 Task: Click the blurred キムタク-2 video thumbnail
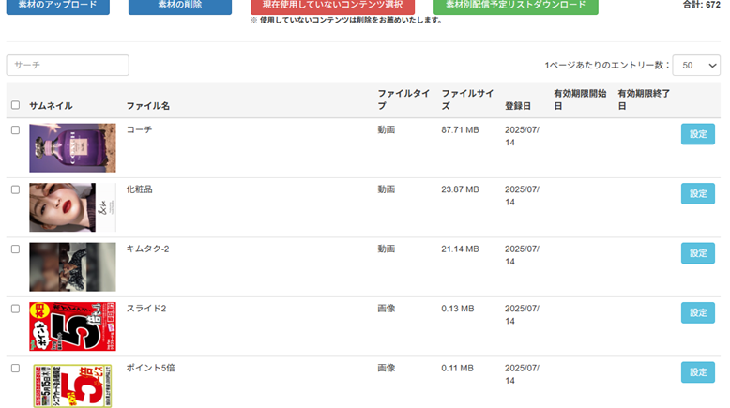coord(72,266)
